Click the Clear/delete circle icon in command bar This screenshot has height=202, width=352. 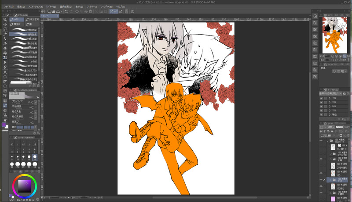77,11
